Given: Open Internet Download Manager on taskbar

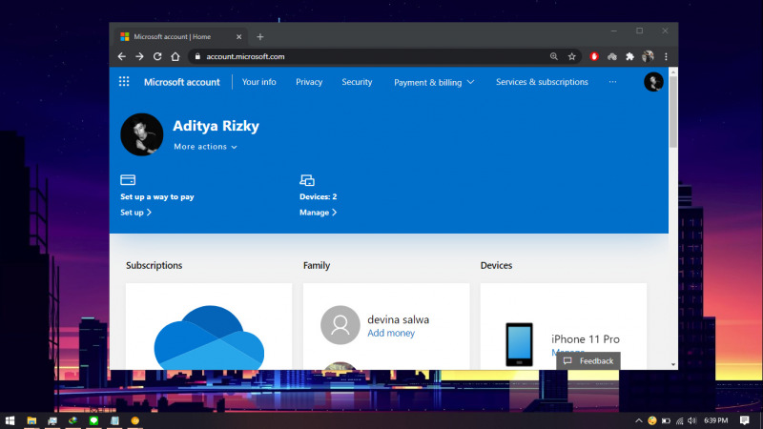Looking at the screenshot, I should 73,420.
